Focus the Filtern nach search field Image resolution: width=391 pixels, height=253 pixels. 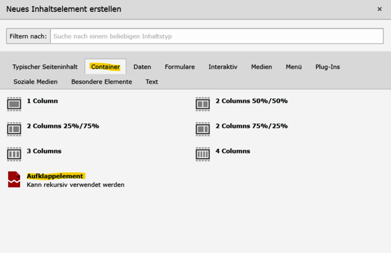[x=216, y=37]
